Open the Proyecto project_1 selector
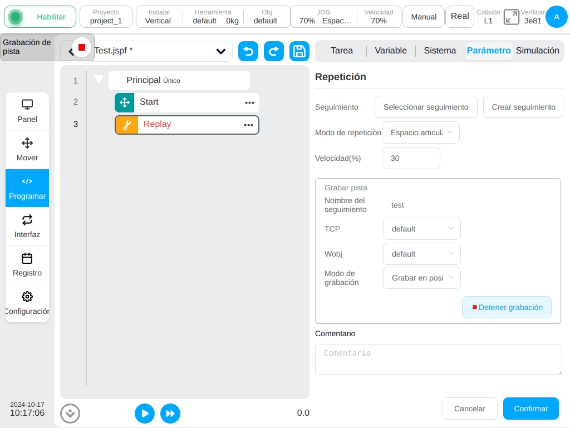Image resolution: width=570 pixels, height=428 pixels. 106,17
